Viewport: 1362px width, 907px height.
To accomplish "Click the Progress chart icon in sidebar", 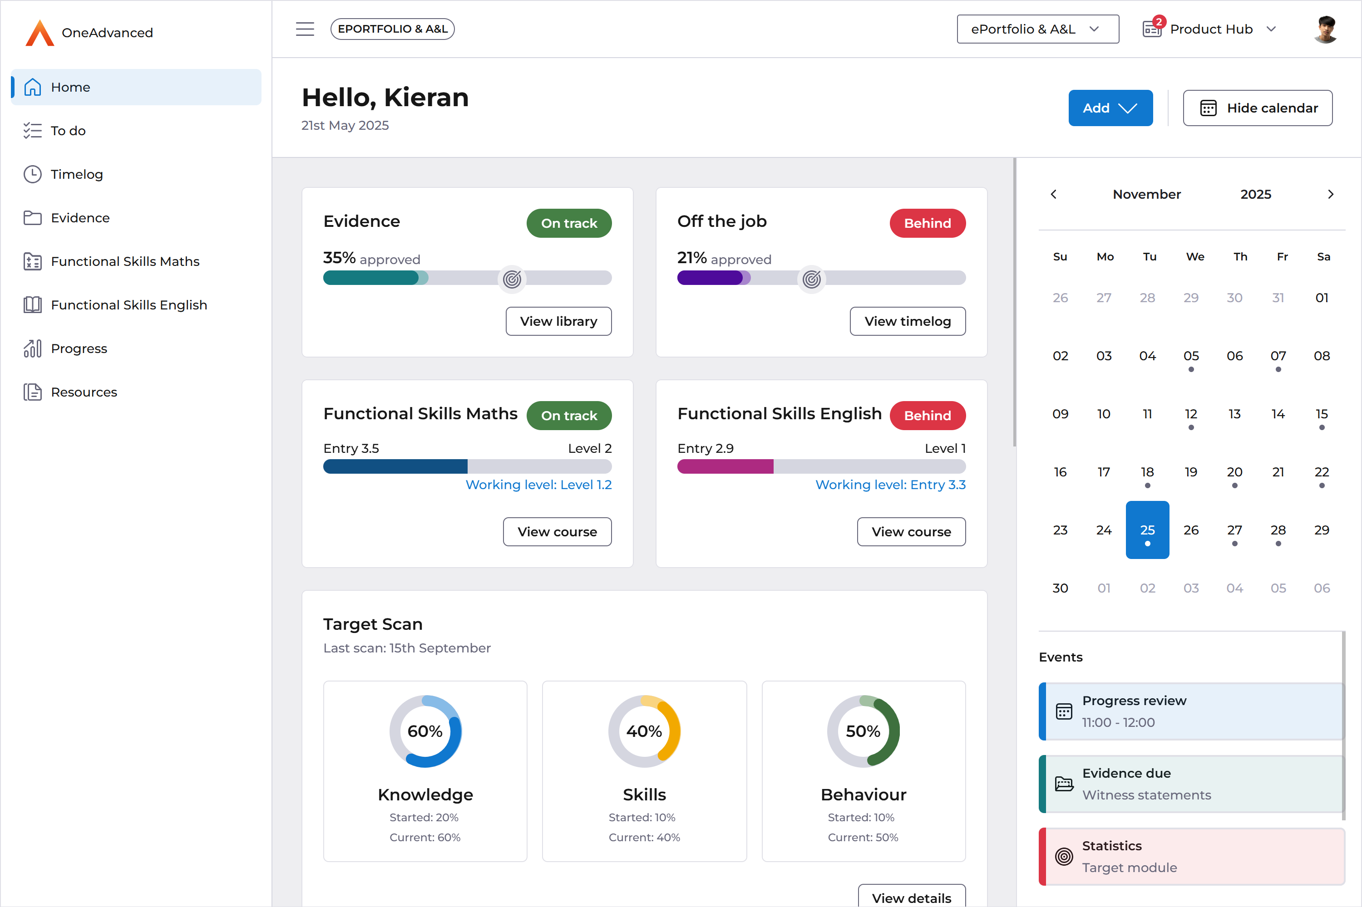I will pos(32,348).
